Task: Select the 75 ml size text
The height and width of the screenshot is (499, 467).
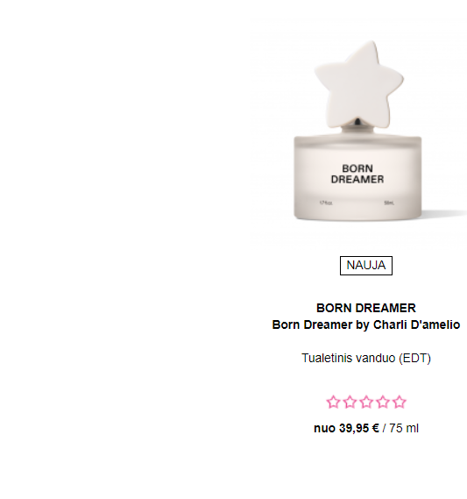Action: point(404,428)
